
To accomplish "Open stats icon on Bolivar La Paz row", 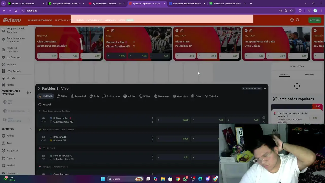I will 264,118.
